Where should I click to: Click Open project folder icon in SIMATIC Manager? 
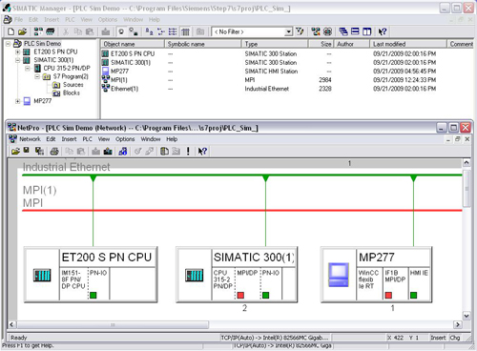[x=22, y=31]
